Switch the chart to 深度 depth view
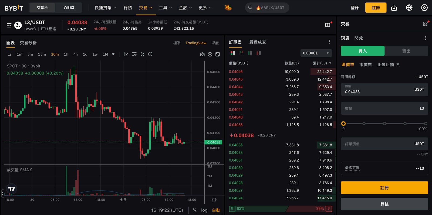 215,43
